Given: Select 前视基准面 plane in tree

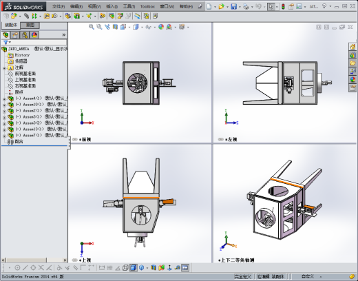Looking at the screenshot, I should coord(22,74).
